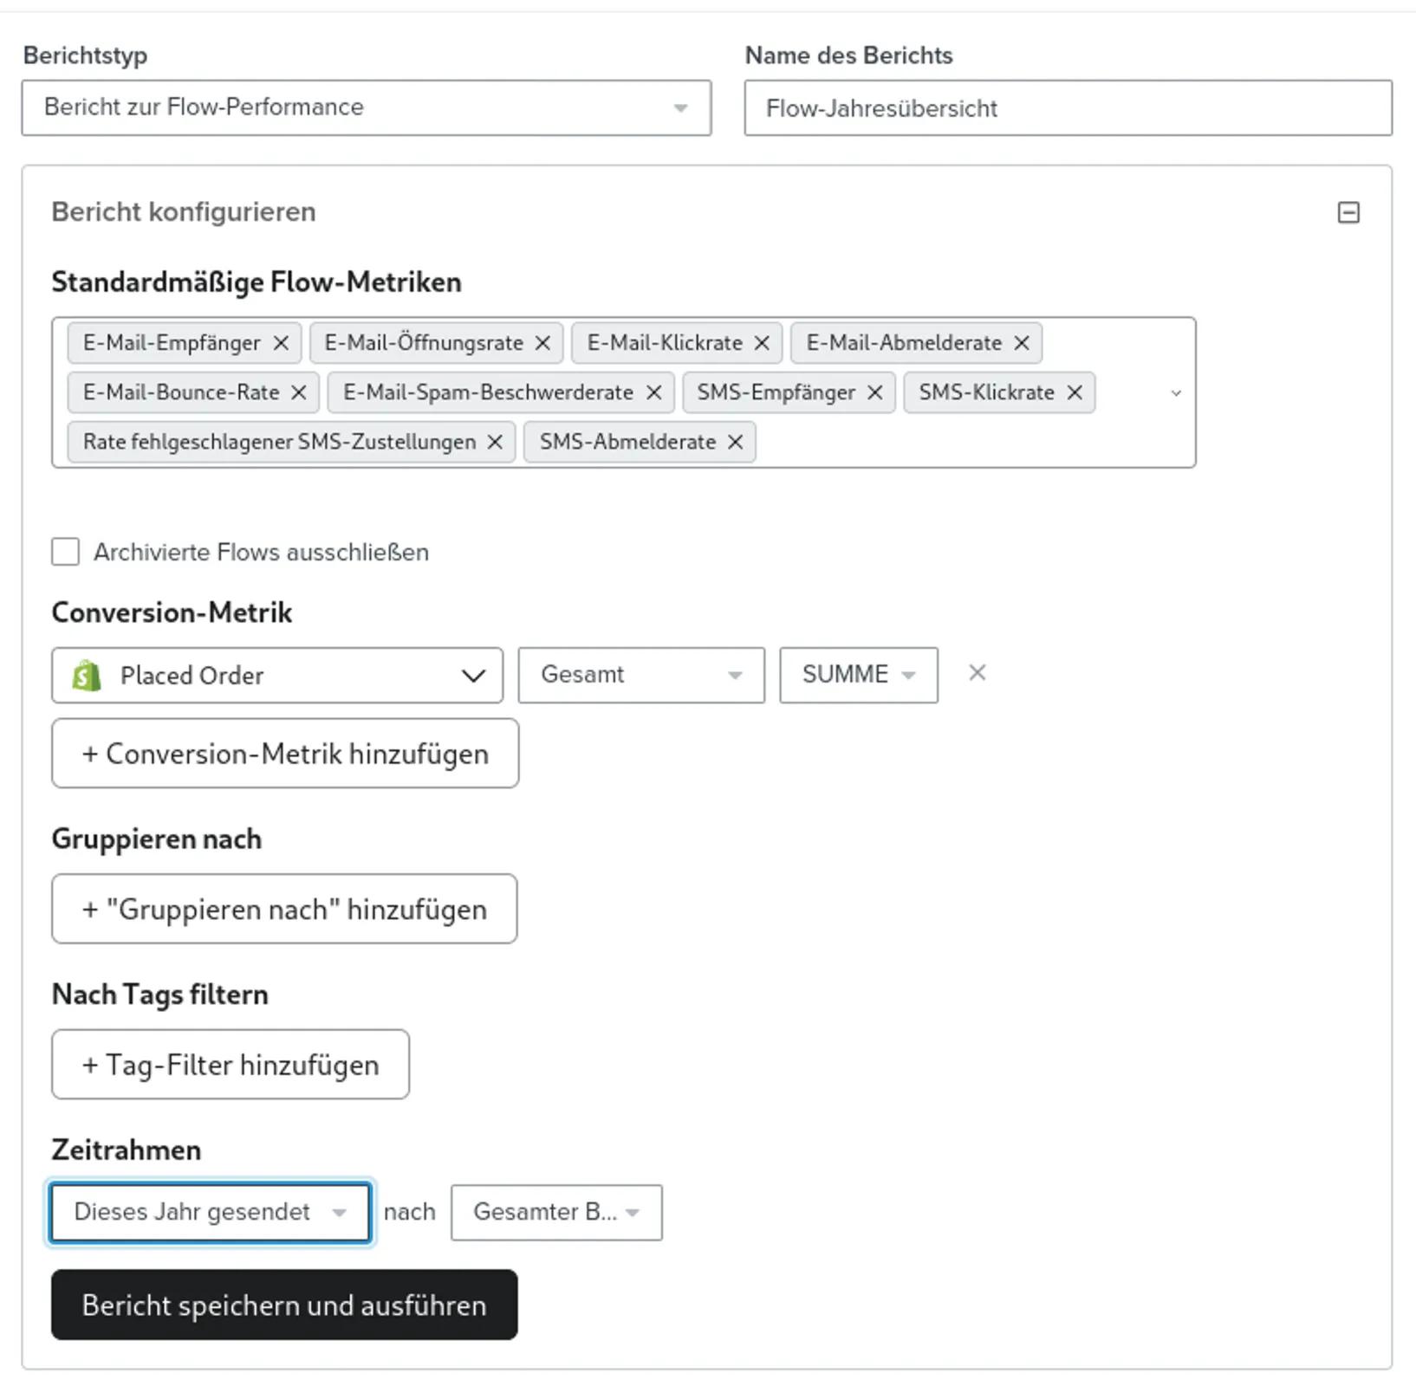Delete the Placed Order conversion metric row

[978, 673]
